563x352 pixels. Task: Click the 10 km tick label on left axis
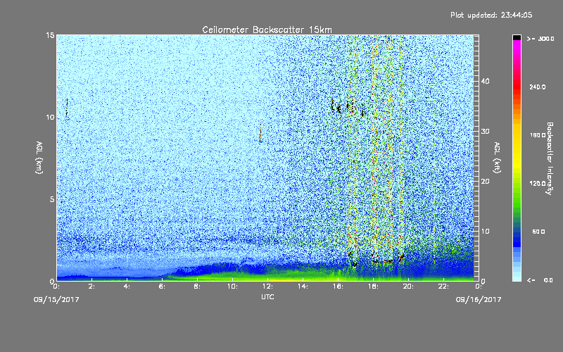(x=50, y=118)
